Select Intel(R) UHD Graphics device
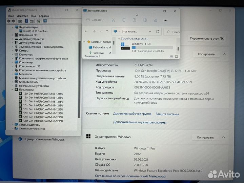Viewport: 244px width, 183px height. point(35,31)
